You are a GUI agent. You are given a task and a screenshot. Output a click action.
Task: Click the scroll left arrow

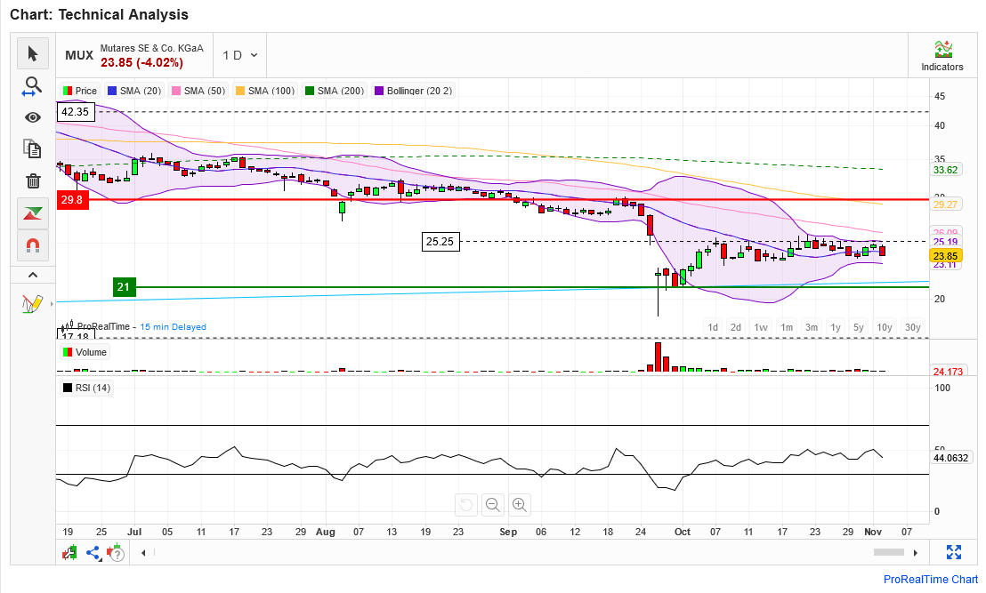point(143,553)
